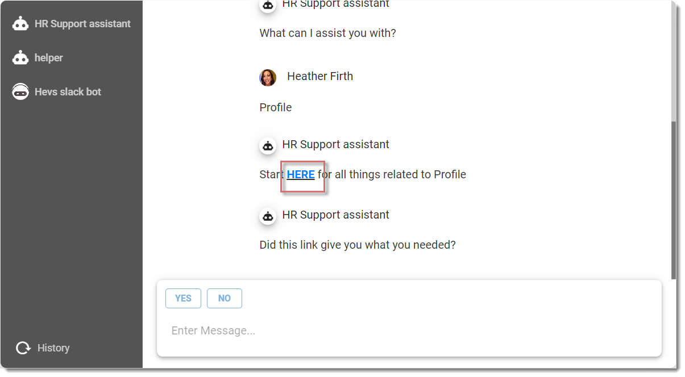Screen dimensions: 685x377
Task: Click Heather Firth's name label
Action: (x=320, y=76)
